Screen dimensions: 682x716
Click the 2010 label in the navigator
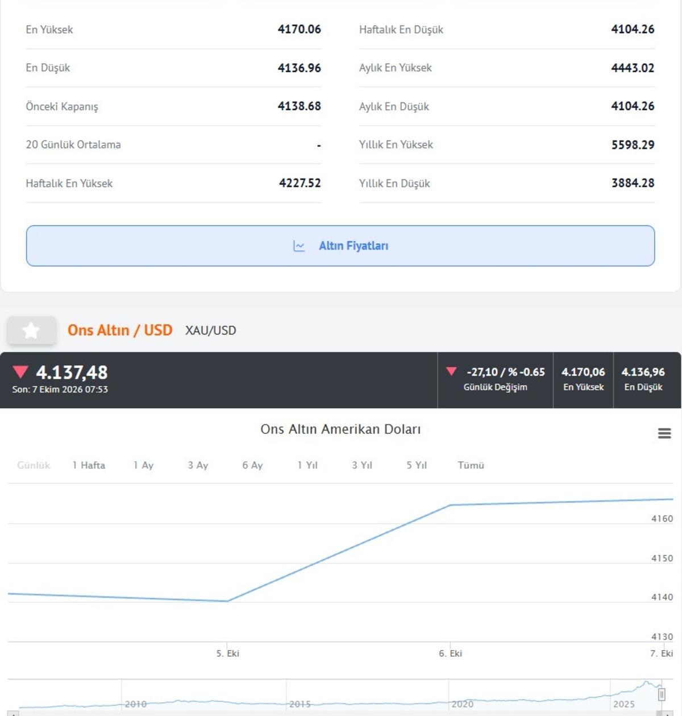[x=136, y=704]
